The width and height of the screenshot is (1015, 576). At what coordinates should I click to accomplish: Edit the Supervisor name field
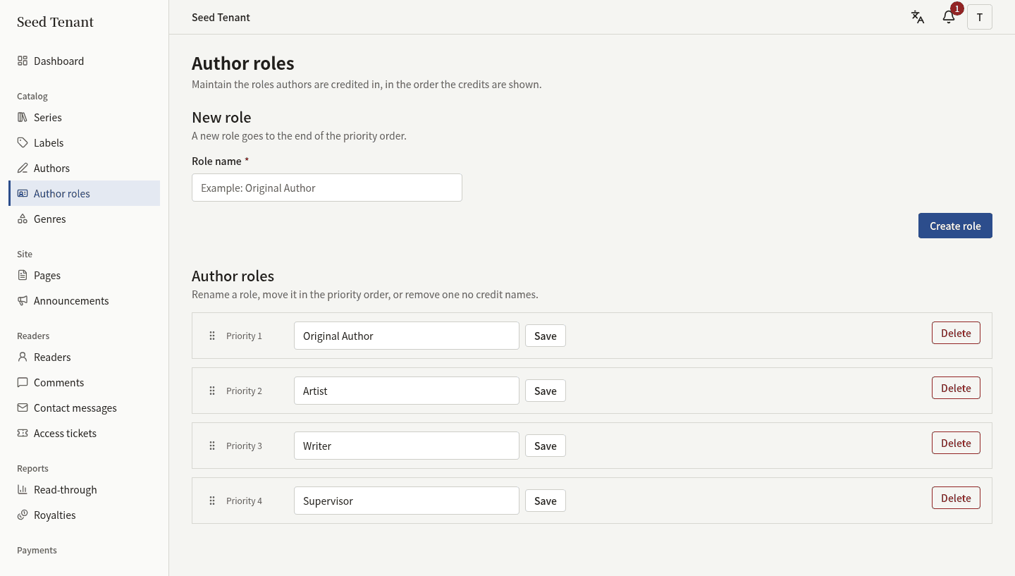407,501
